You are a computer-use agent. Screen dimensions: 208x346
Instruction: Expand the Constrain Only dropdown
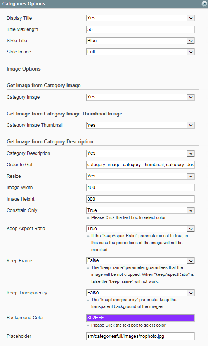point(140,210)
